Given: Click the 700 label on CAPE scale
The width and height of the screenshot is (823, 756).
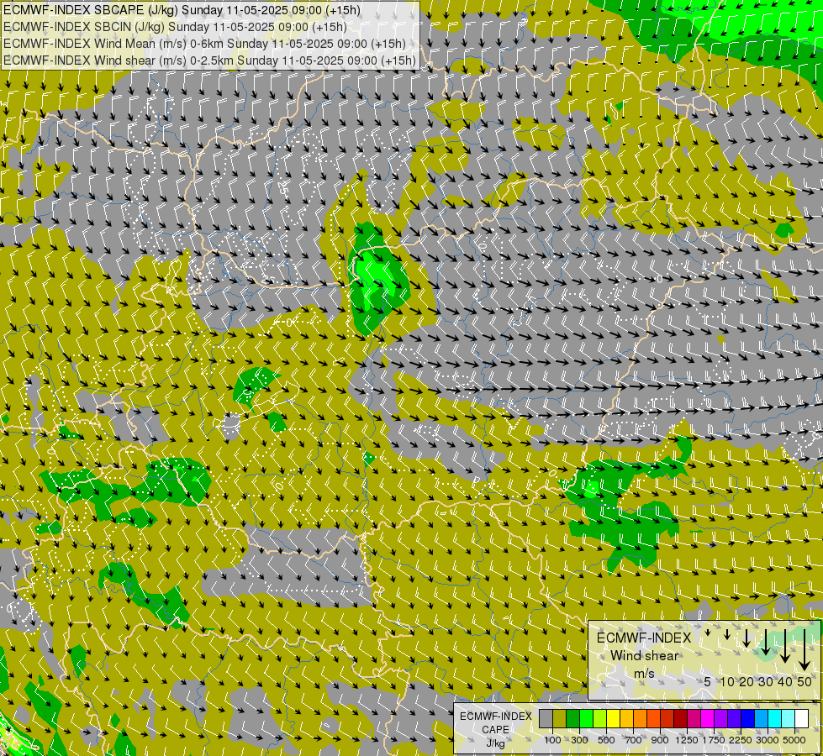Looking at the screenshot, I should pyautogui.click(x=634, y=740).
